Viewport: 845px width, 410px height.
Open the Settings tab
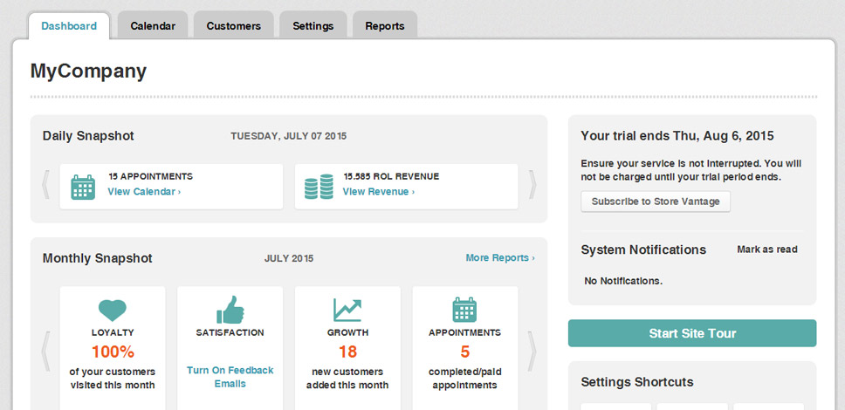(x=313, y=26)
